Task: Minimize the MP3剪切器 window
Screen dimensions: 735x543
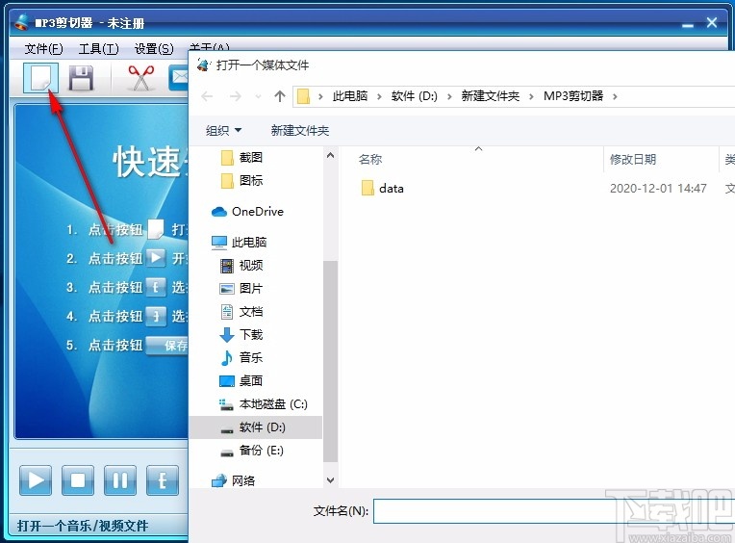Action: tap(688, 23)
